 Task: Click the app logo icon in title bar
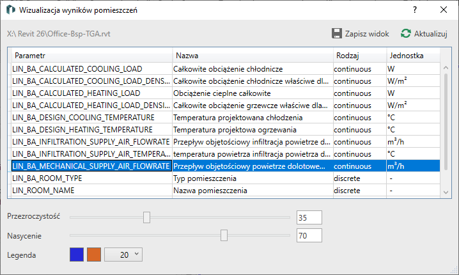[x=10, y=10]
